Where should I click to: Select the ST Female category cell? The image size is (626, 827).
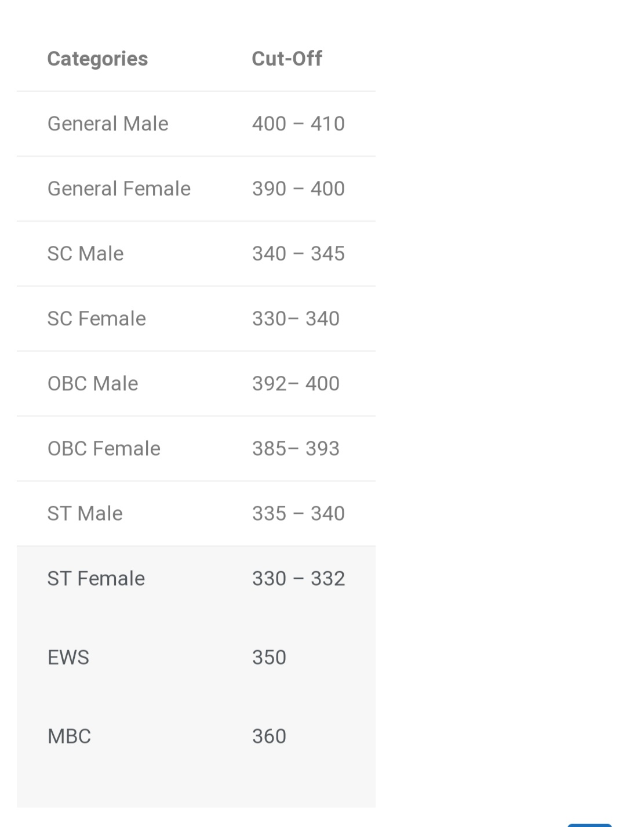[96, 578]
